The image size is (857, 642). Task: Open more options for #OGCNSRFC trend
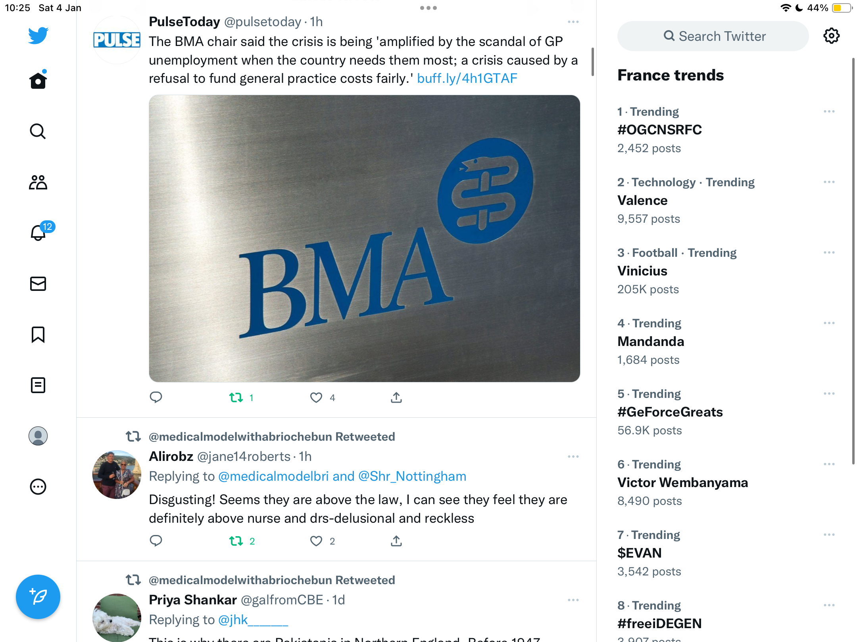[829, 111]
